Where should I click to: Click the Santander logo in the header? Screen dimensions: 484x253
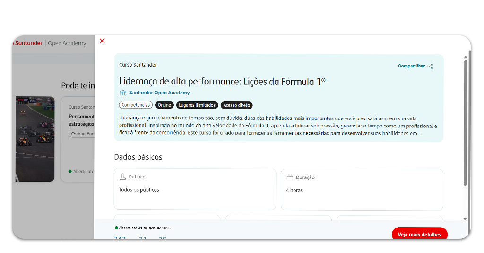click(x=28, y=43)
